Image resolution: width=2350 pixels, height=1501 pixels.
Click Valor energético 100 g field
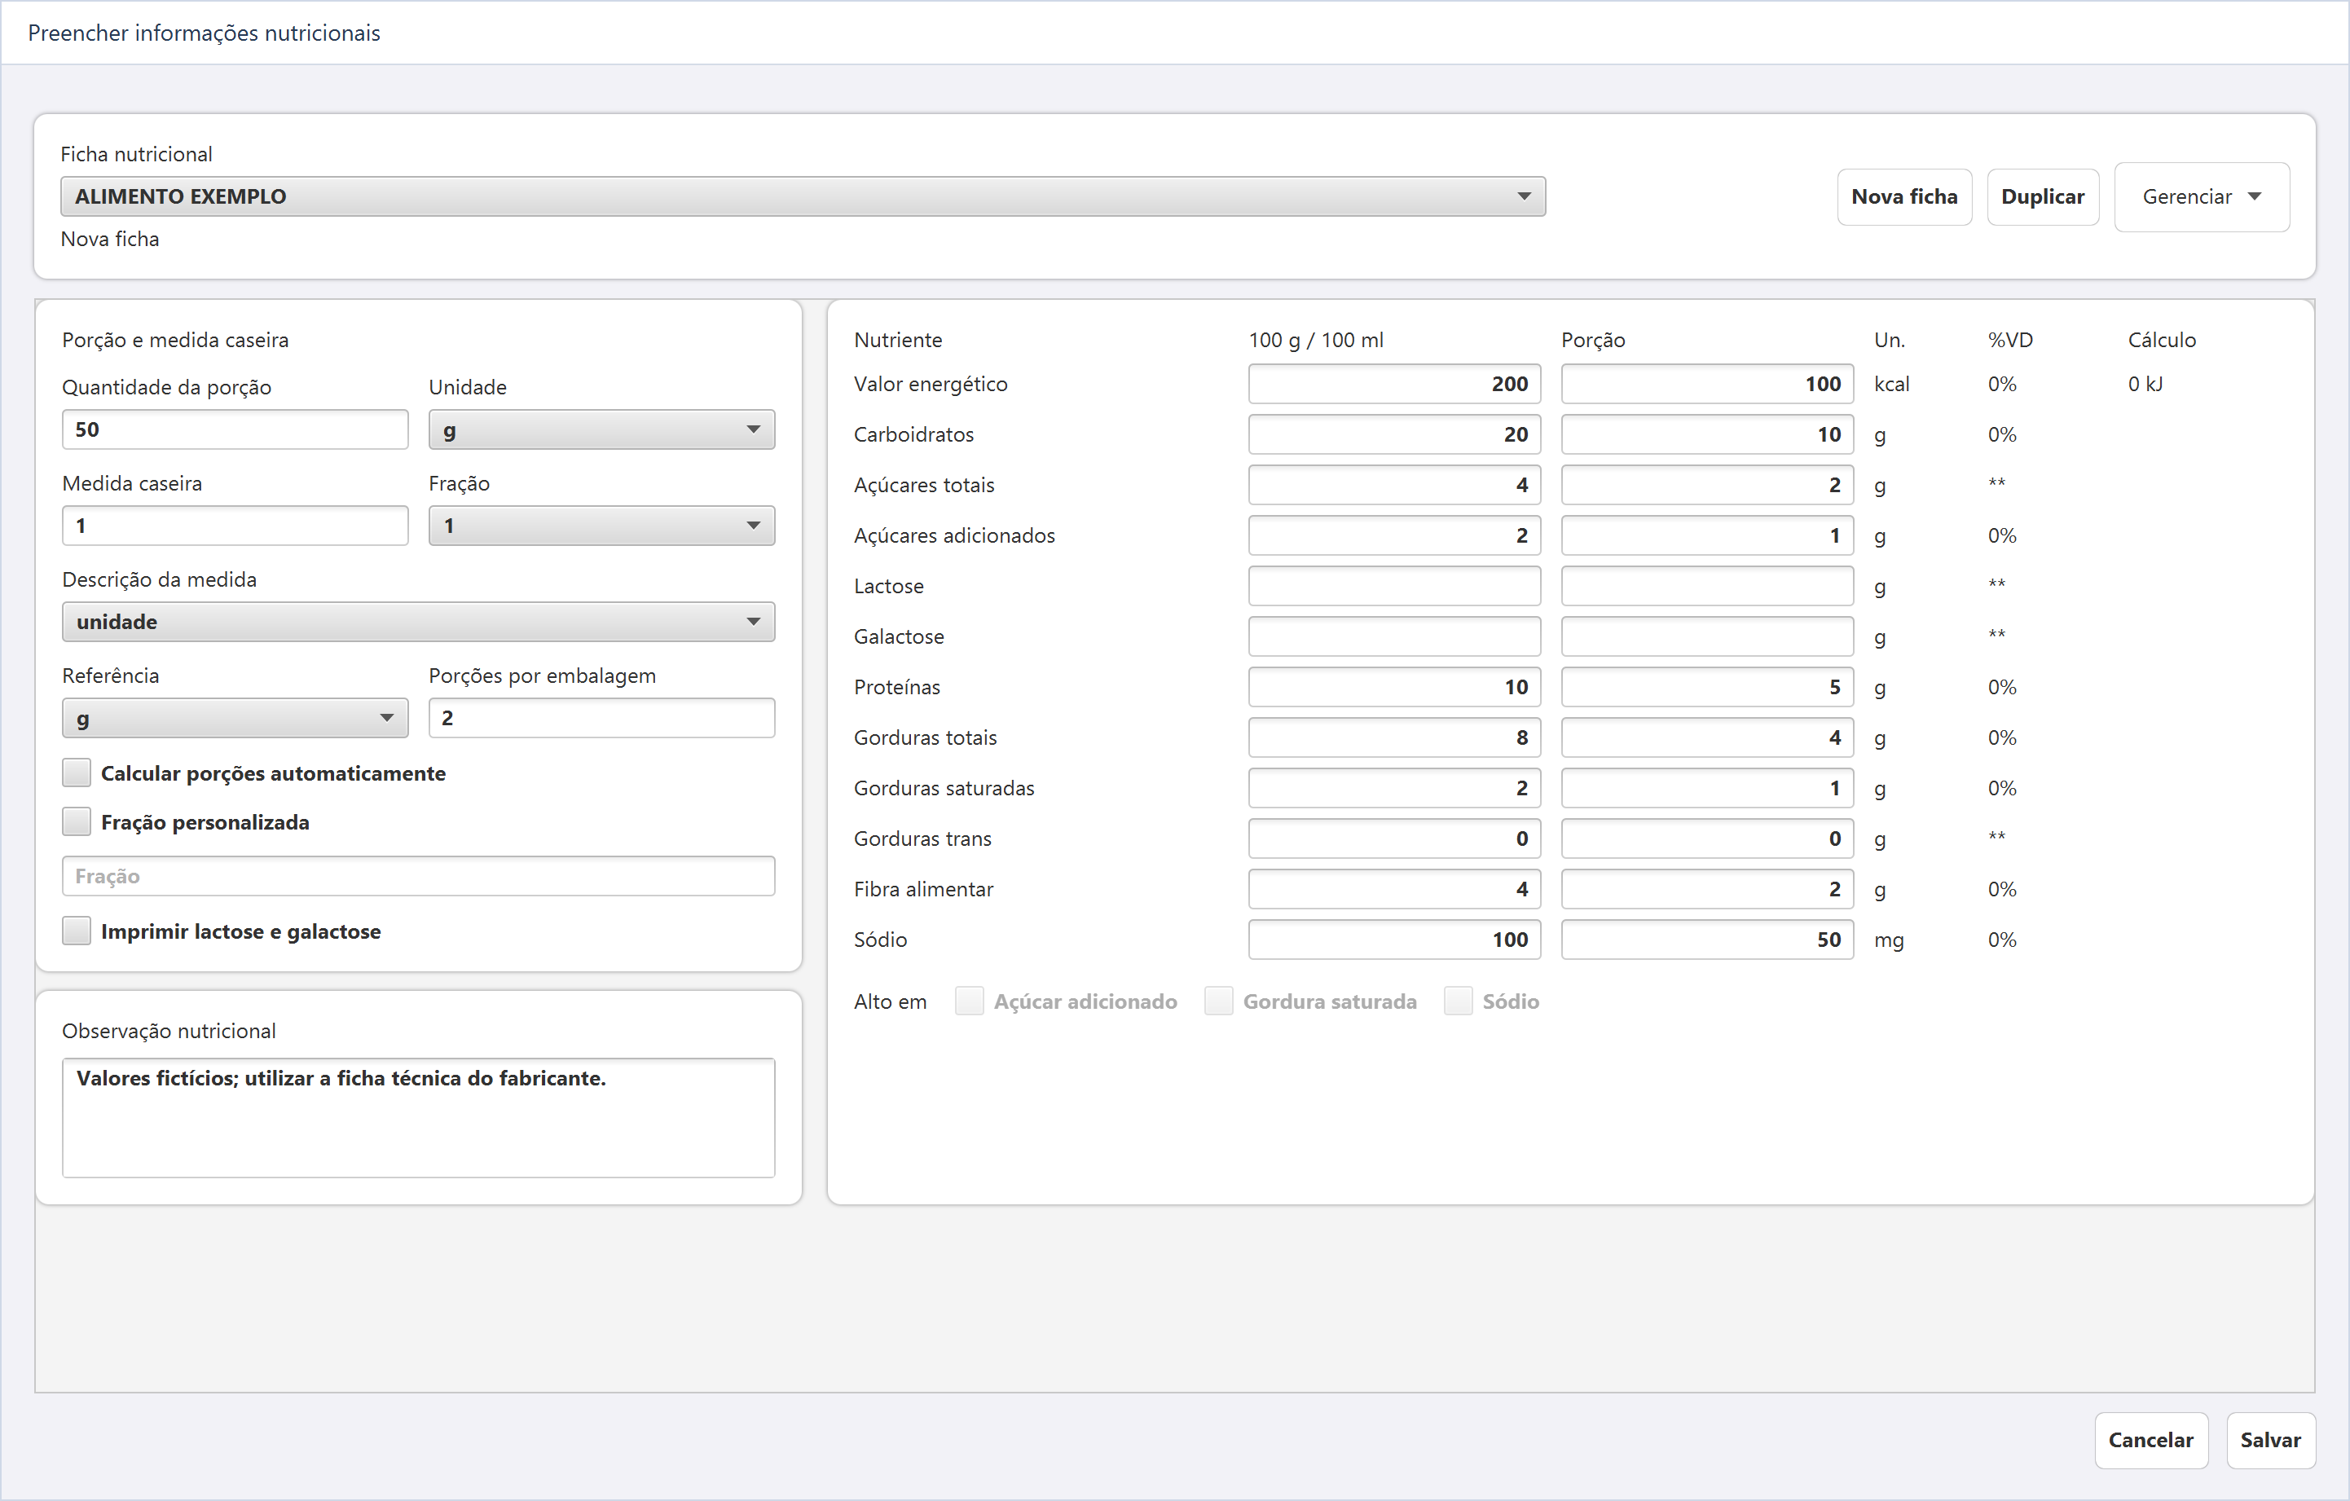pyautogui.click(x=1394, y=384)
